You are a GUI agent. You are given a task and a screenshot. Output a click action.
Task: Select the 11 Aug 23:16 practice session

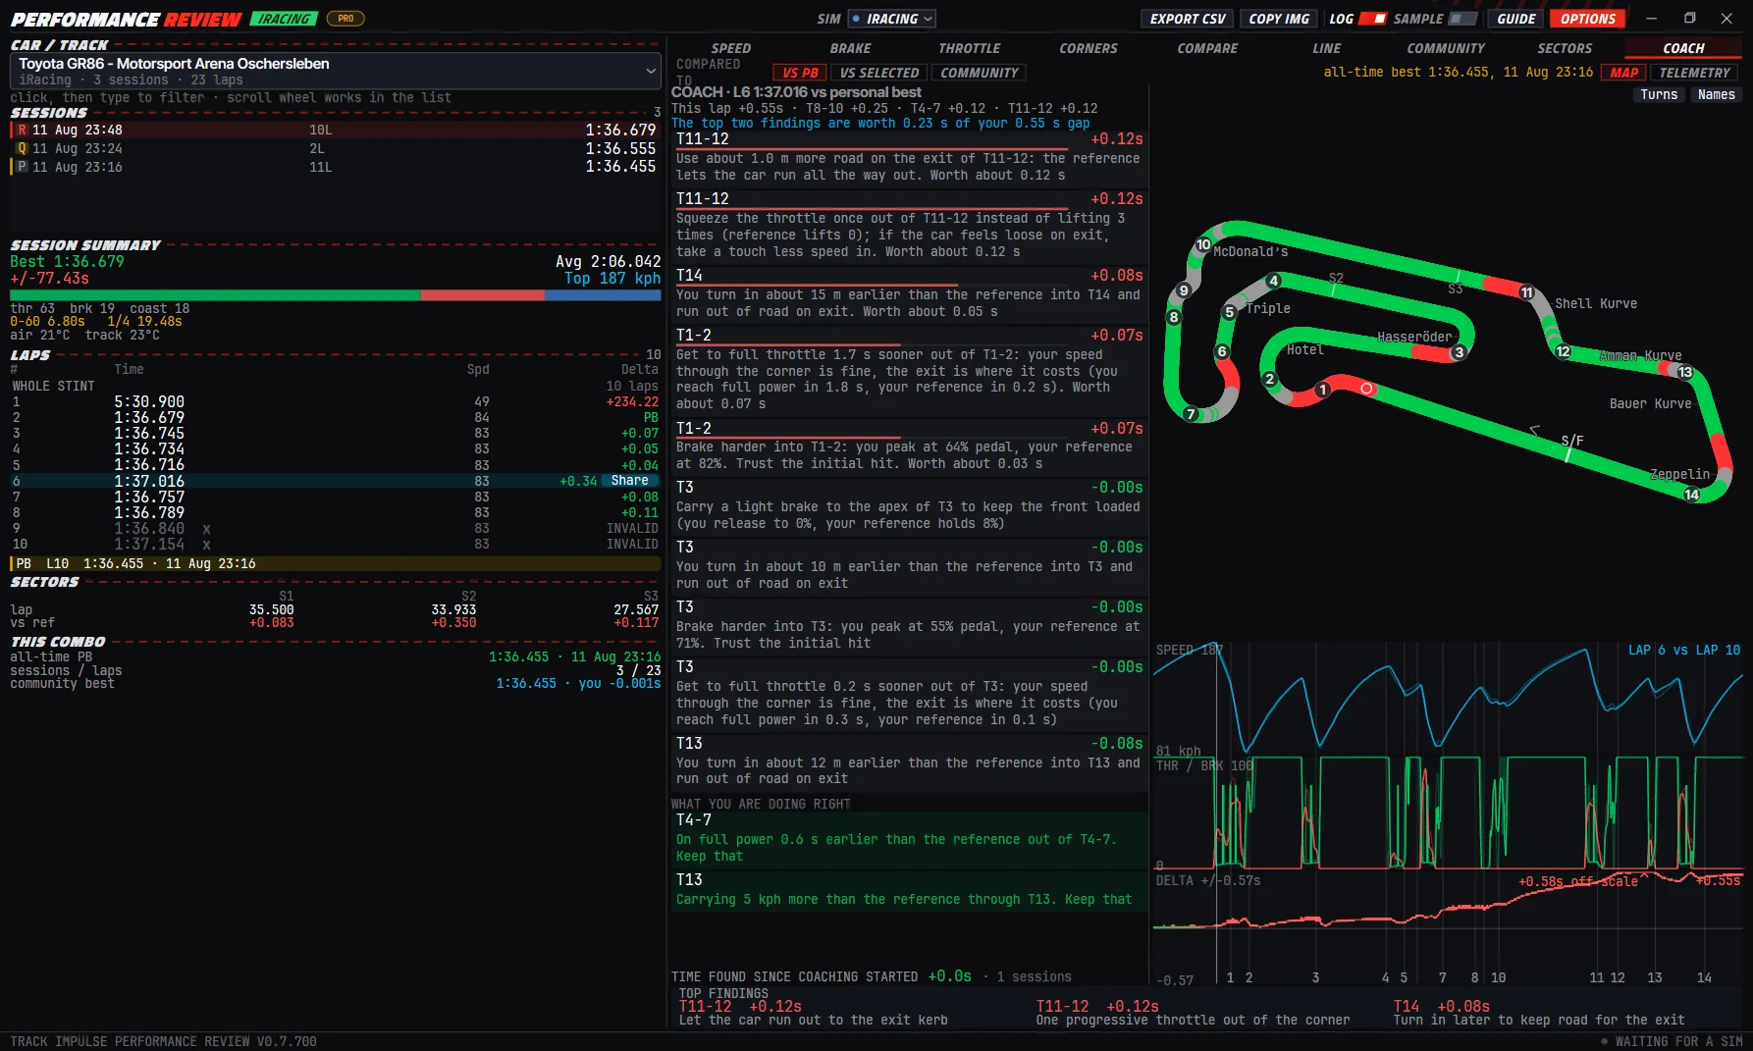tap(335, 167)
